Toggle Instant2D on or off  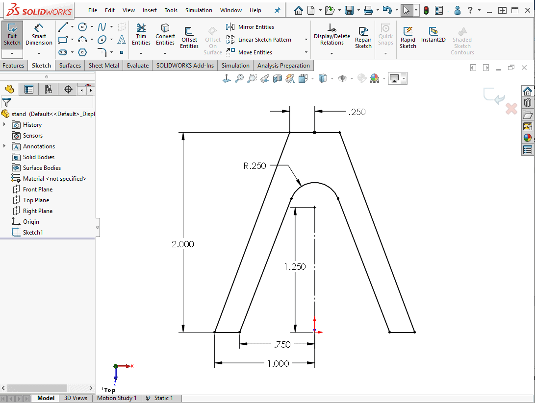433,34
